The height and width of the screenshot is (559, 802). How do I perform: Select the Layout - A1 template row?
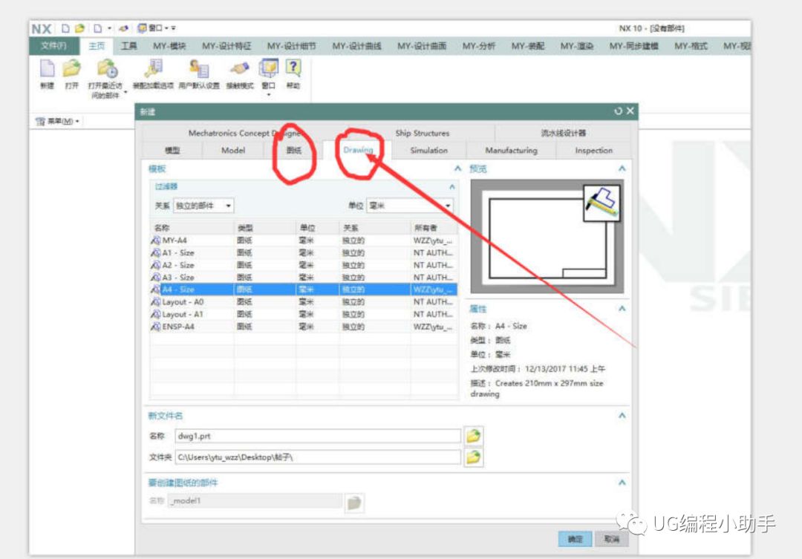[x=304, y=314]
